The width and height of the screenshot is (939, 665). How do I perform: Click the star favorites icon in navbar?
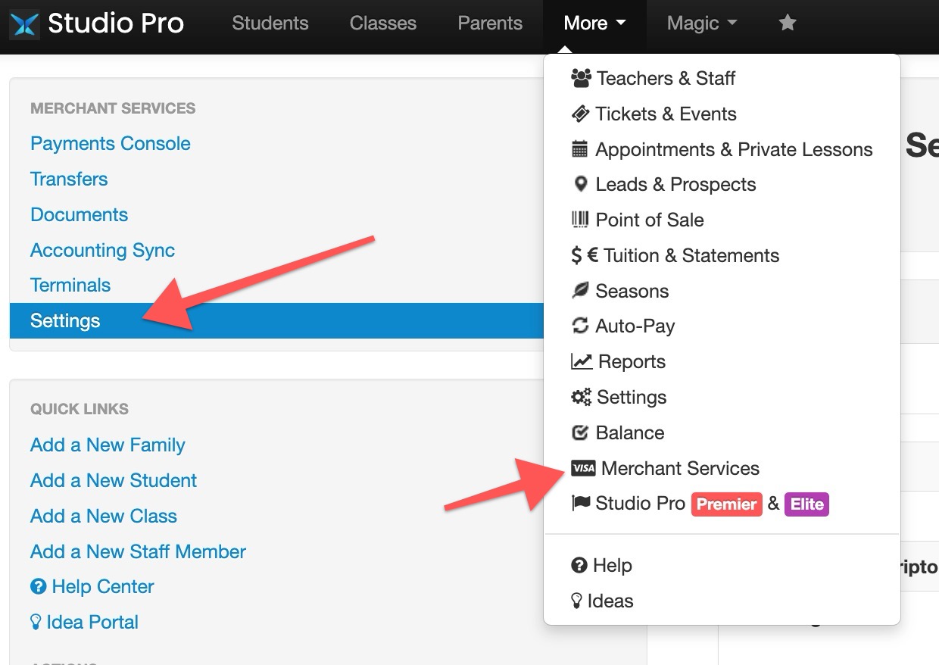788,23
